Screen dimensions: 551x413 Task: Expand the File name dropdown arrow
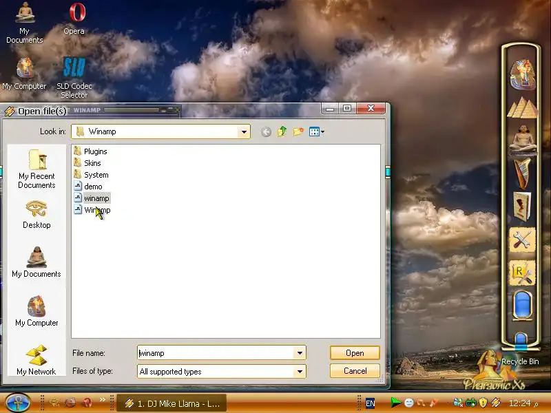(x=300, y=353)
